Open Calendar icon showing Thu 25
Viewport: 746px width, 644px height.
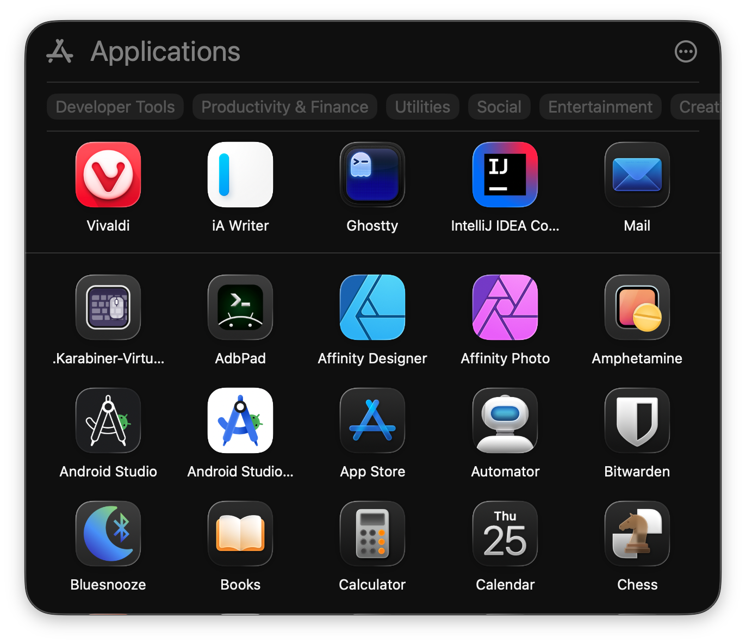click(x=505, y=534)
